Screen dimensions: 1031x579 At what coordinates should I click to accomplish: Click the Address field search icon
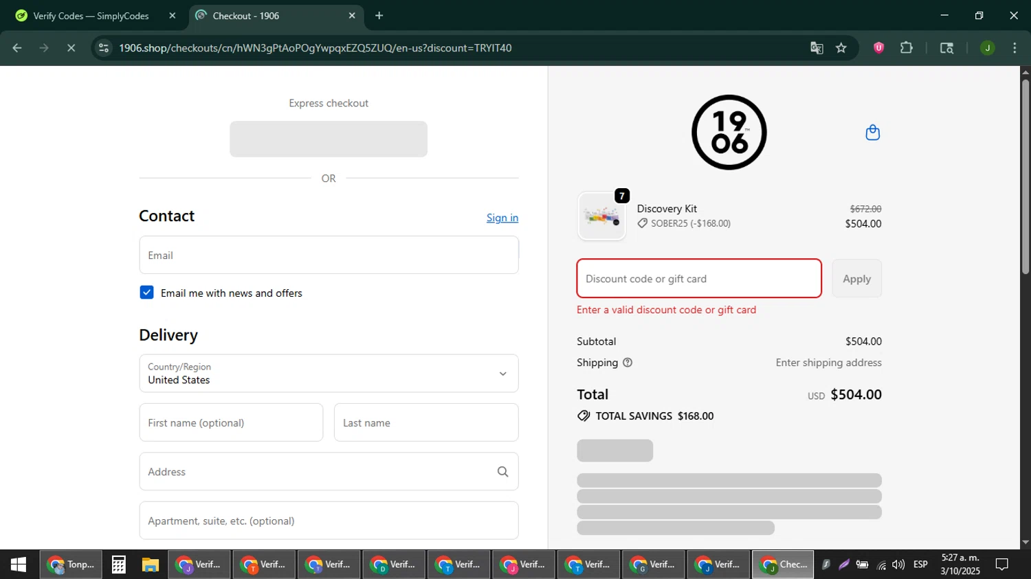[503, 472]
